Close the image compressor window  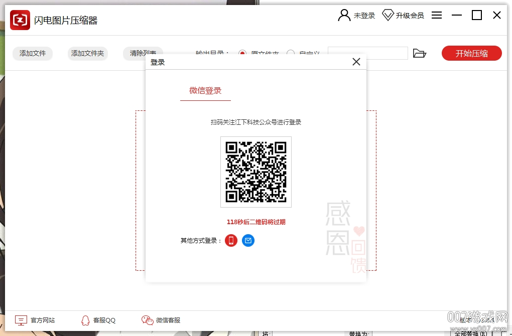tap(497, 15)
